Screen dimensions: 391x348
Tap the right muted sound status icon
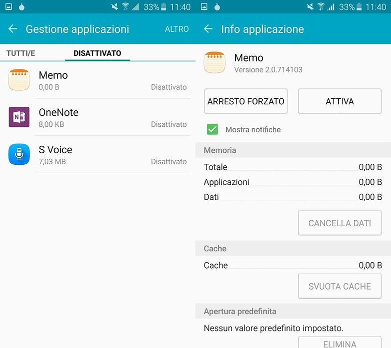[x=310, y=6]
